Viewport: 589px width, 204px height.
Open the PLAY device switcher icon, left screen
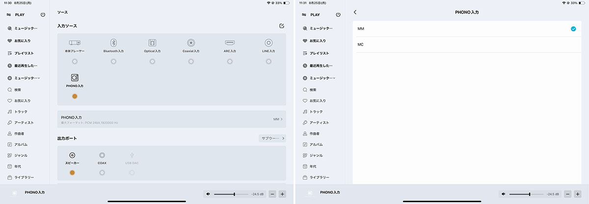tap(8, 15)
